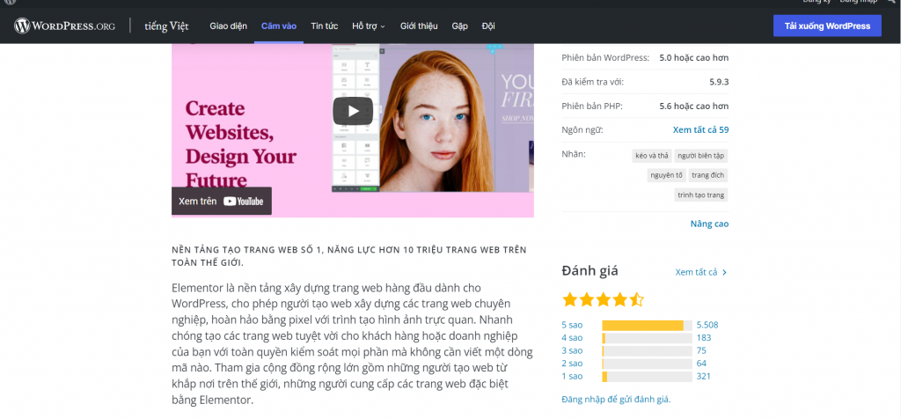The image size is (901, 419).
Task: Click the Ngôn ngữ label
Action: point(582,130)
